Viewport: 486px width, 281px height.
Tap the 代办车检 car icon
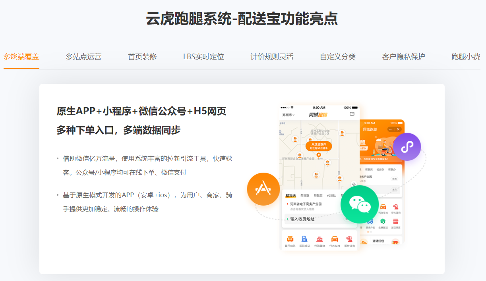[335, 239]
